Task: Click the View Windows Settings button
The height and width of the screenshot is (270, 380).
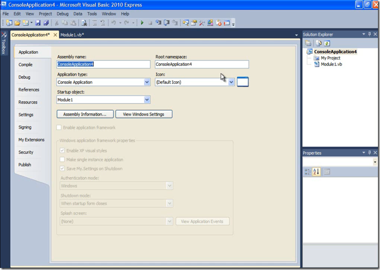Action: pyautogui.click(x=144, y=114)
